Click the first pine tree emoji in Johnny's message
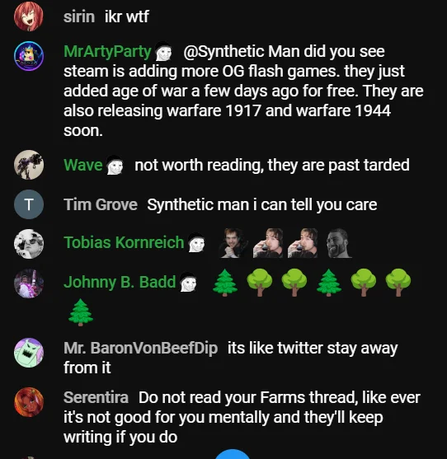 click(225, 283)
